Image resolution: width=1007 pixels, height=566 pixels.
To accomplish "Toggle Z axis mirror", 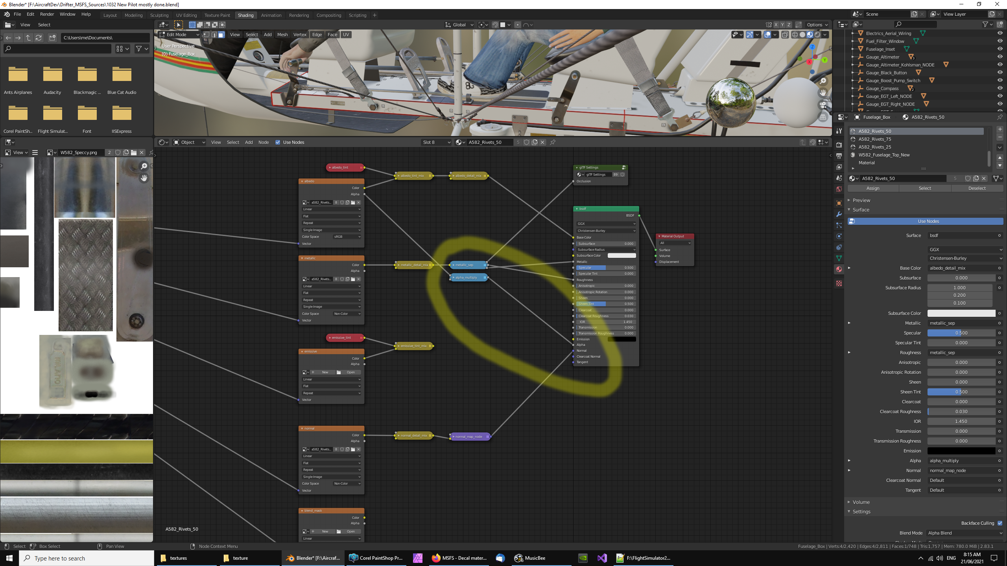I will 789,25.
